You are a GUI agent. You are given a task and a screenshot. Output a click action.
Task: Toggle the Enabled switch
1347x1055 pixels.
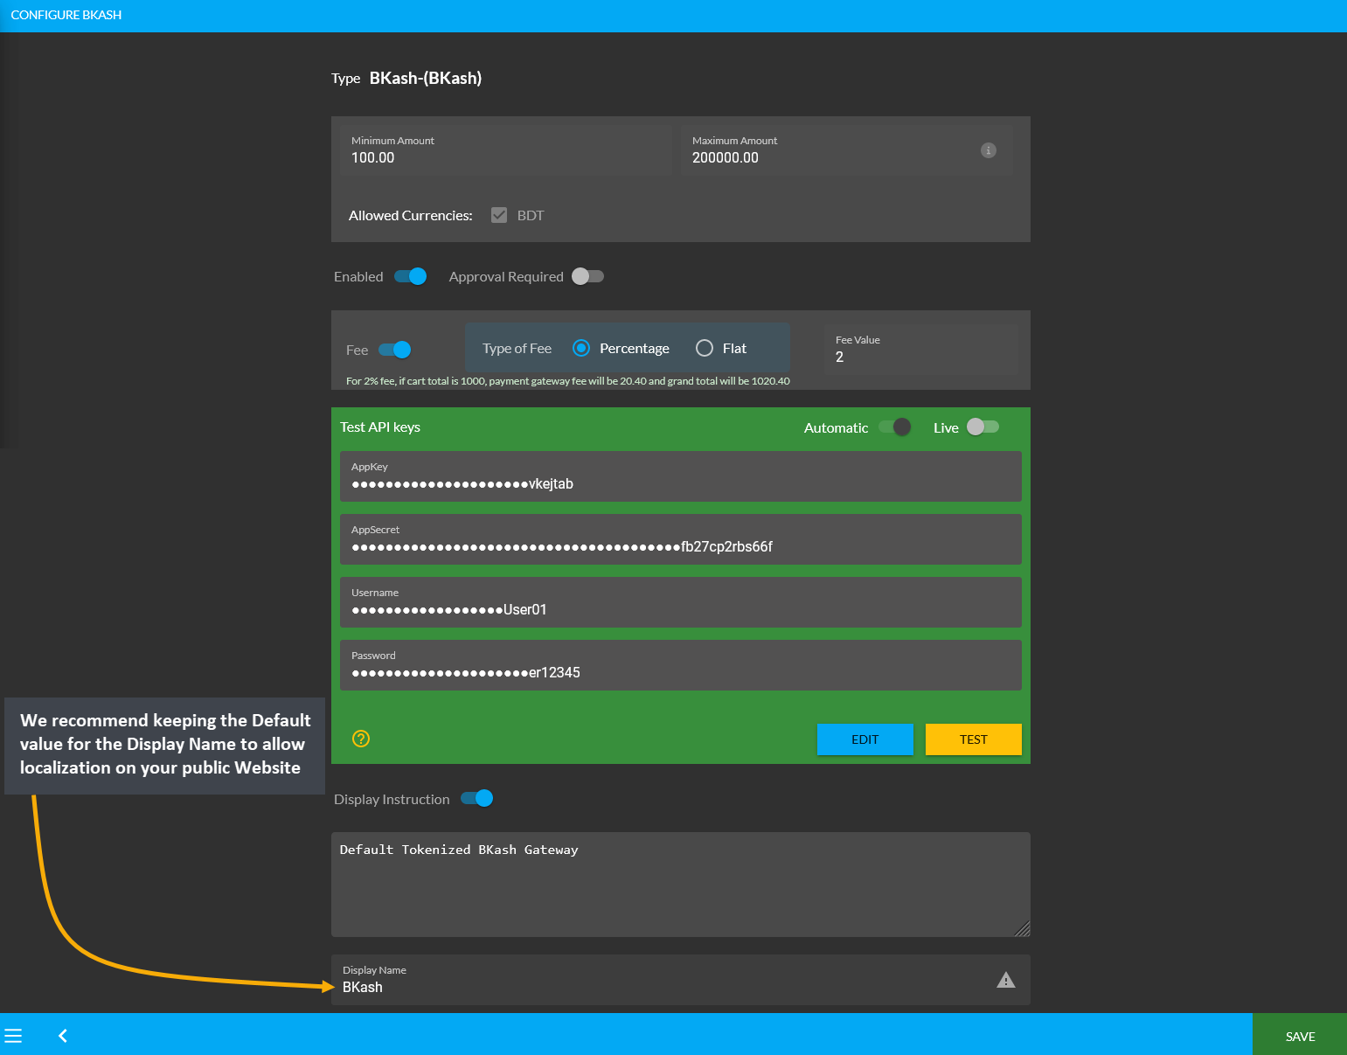410,276
